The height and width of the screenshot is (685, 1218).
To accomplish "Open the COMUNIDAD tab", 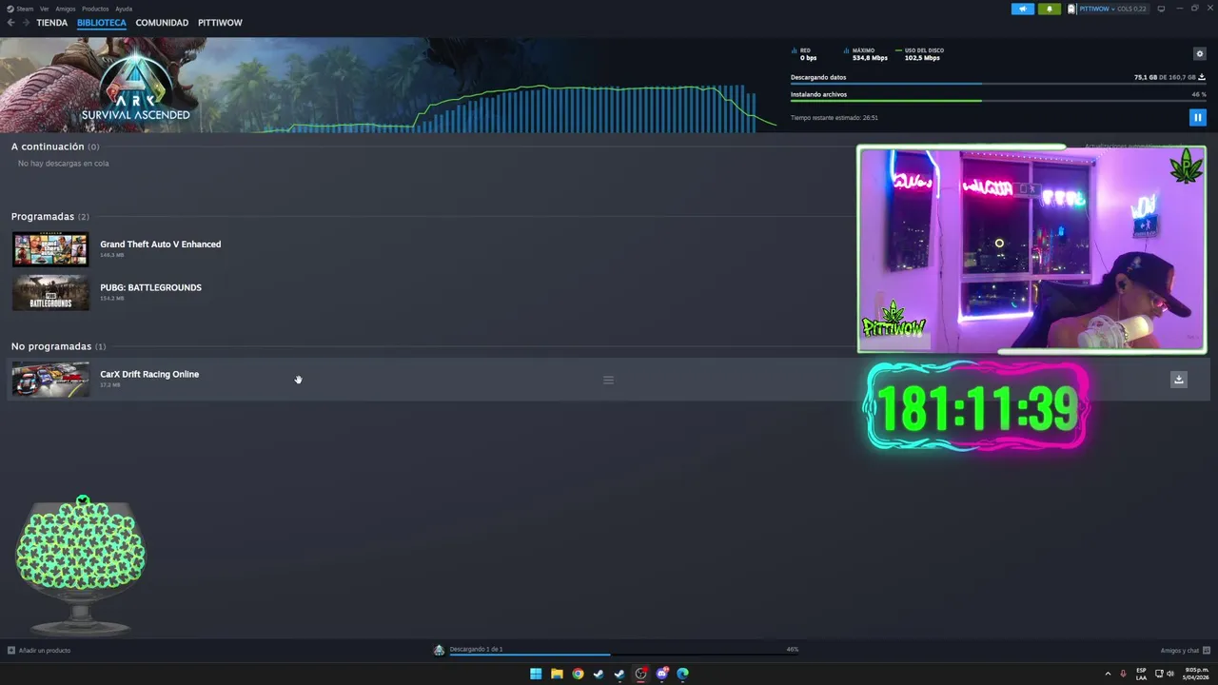I will pyautogui.click(x=162, y=23).
